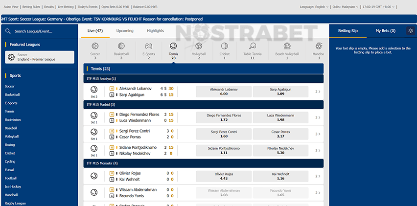This screenshot has height=206, width=417.
Task: Click the H home badge beside Olivier Rojas
Action: click(x=112, y=173)
